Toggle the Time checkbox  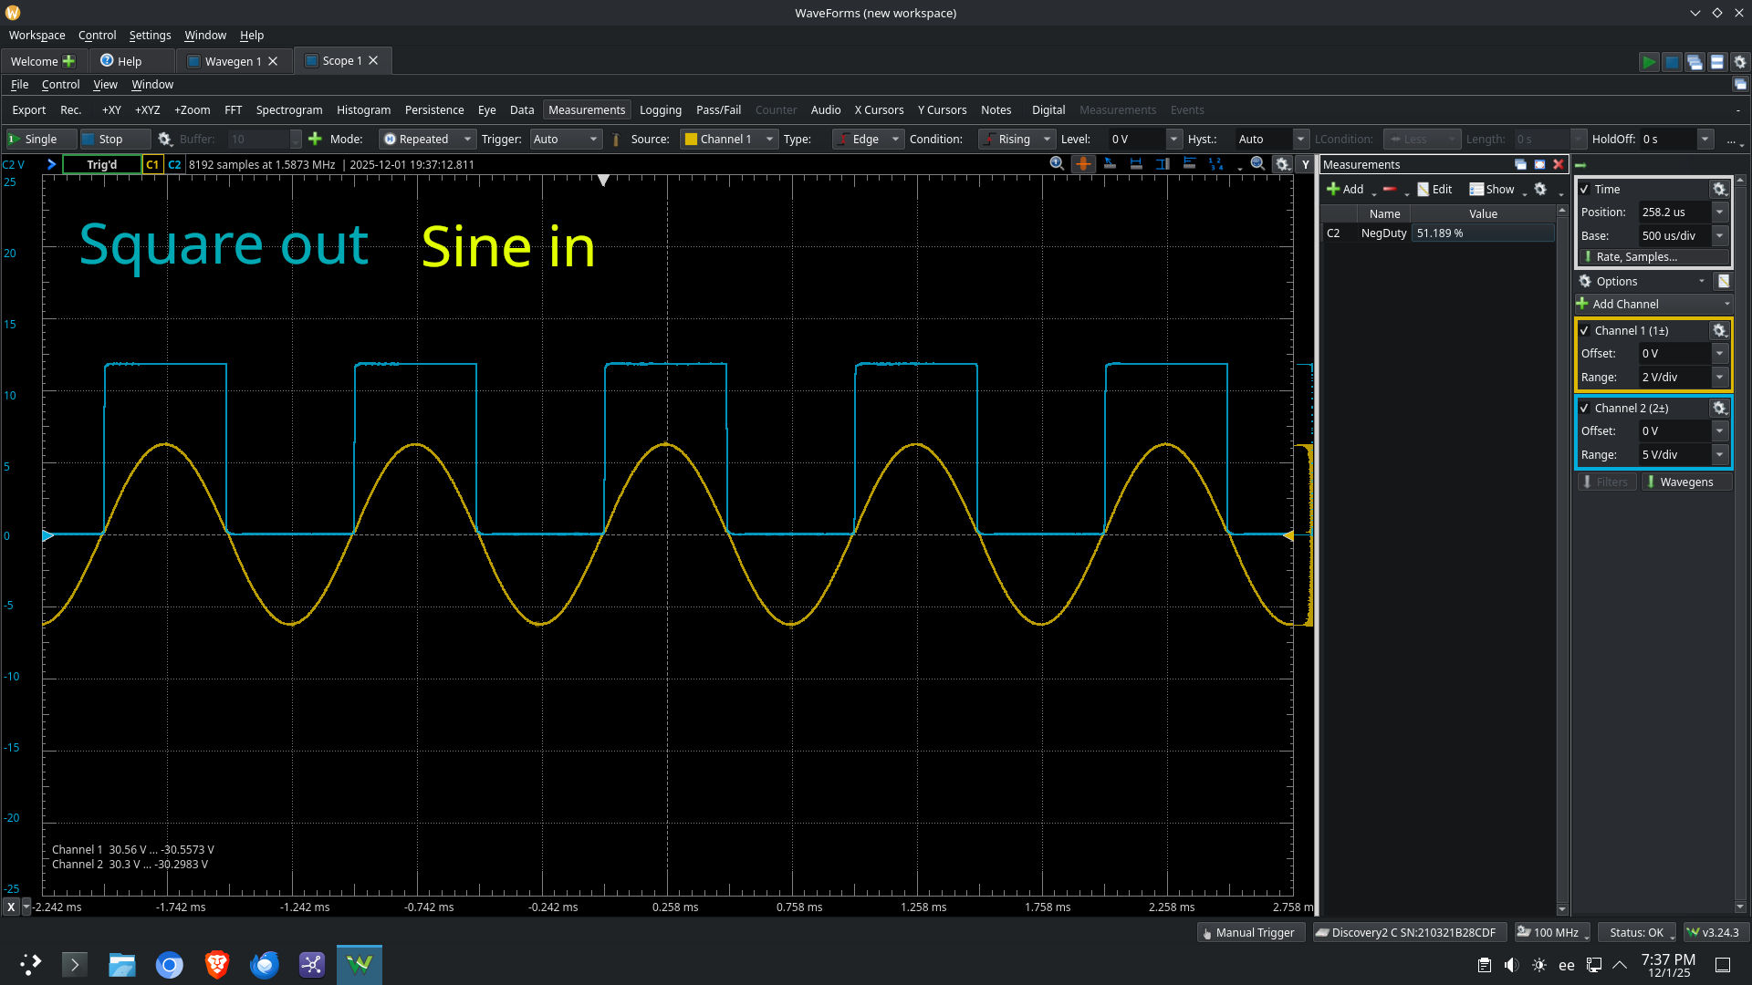point(1585,190)
